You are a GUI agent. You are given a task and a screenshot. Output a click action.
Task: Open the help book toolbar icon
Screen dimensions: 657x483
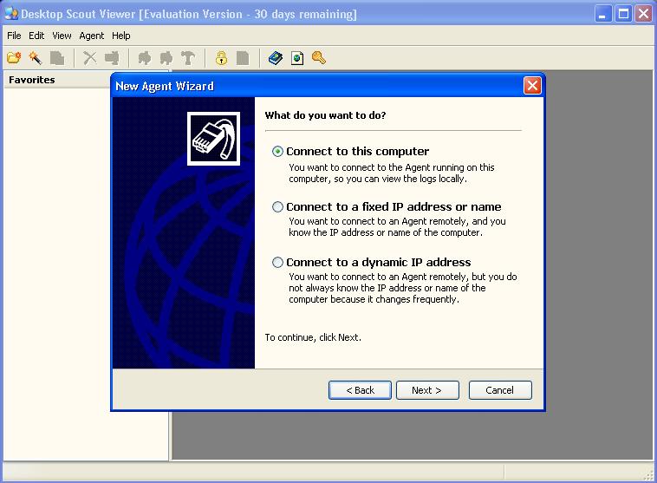pos(276,57)
